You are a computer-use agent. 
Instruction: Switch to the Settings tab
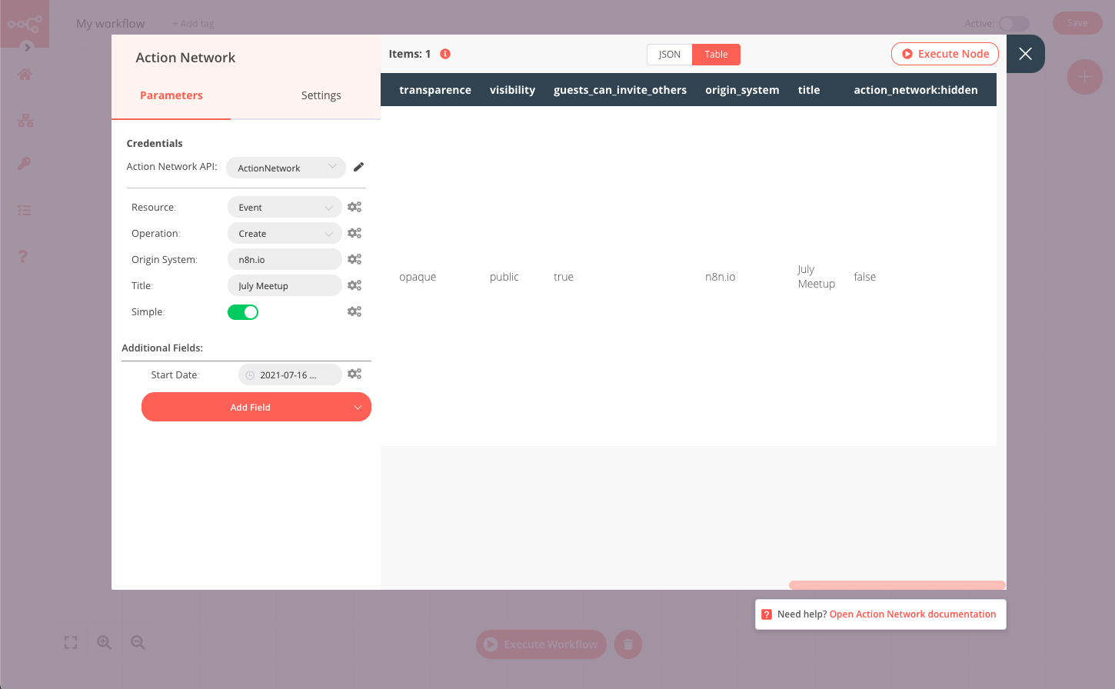tap(321, 95)
